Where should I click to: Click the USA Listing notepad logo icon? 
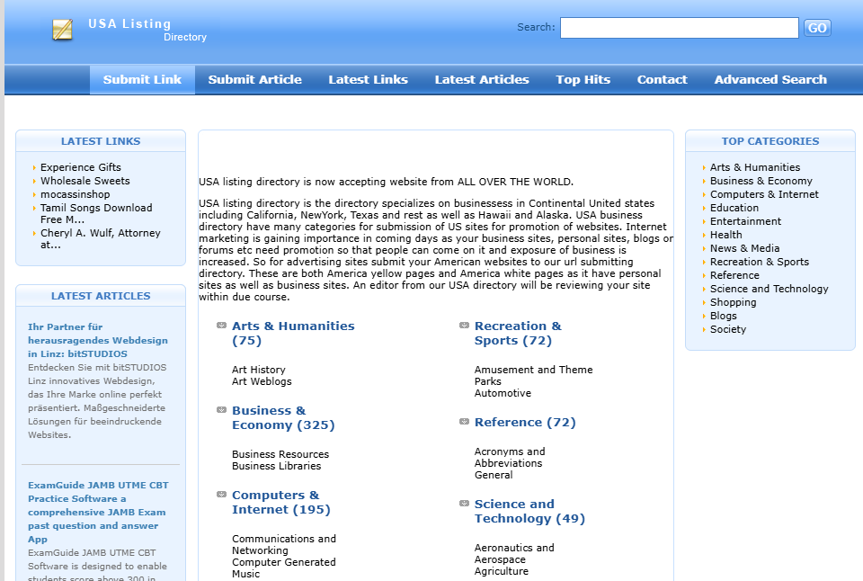click(x=62, y=29)
